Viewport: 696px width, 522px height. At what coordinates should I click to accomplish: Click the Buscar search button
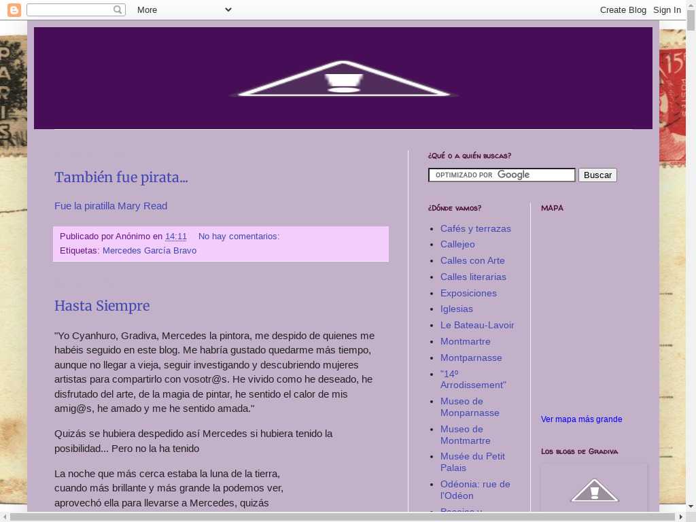point(597,175)
